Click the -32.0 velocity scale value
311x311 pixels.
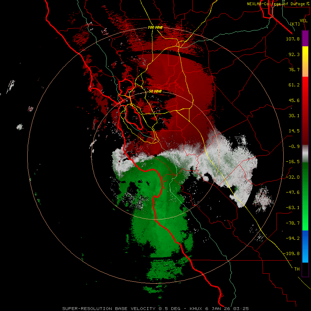click(x=293, y=177)
